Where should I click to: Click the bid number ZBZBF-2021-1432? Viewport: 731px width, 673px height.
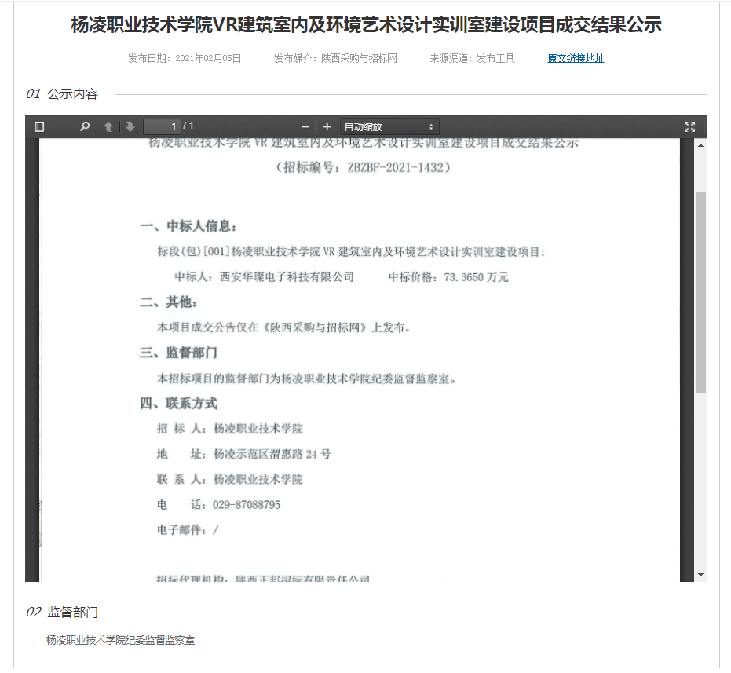396,167
